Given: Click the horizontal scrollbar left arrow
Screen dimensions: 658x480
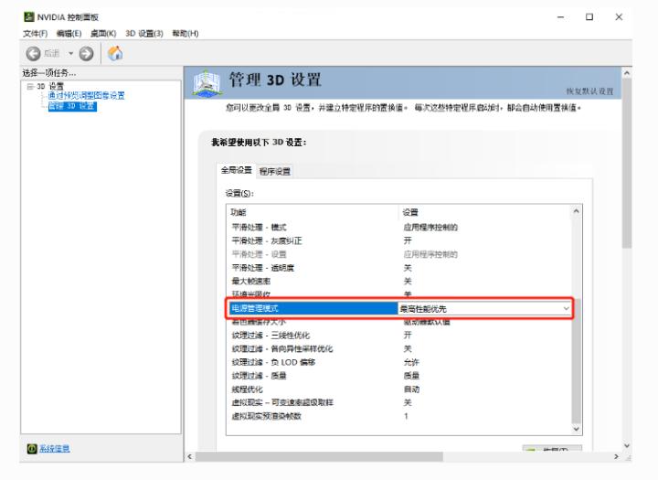Looking at the screenshot, I should (190, 456).
